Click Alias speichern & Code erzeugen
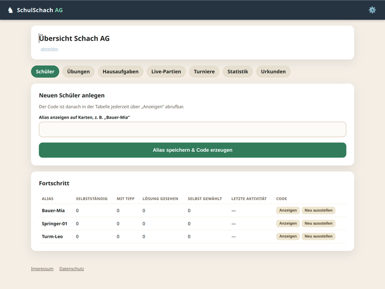 tap(192, 150)
